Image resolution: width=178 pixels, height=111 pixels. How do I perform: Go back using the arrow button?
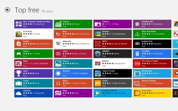click(7, 10)
